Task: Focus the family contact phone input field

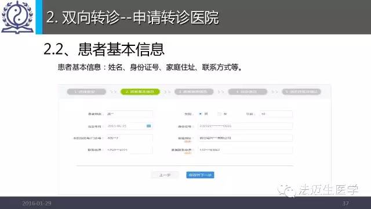Action: [245, 150]
